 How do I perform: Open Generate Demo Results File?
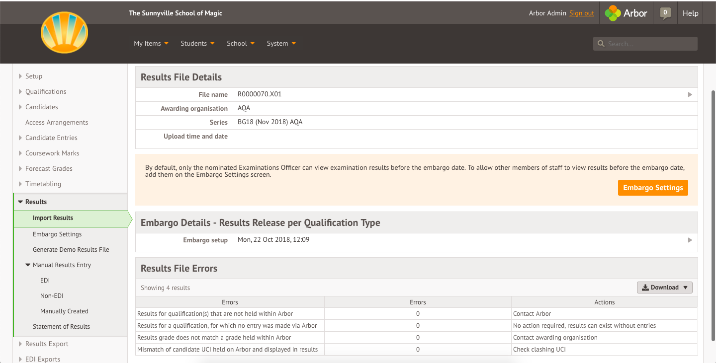pyautogui.click(x=71, y=250)
